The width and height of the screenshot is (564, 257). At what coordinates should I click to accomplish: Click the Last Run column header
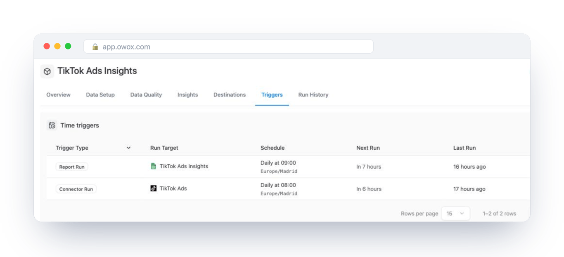(464, 148)
